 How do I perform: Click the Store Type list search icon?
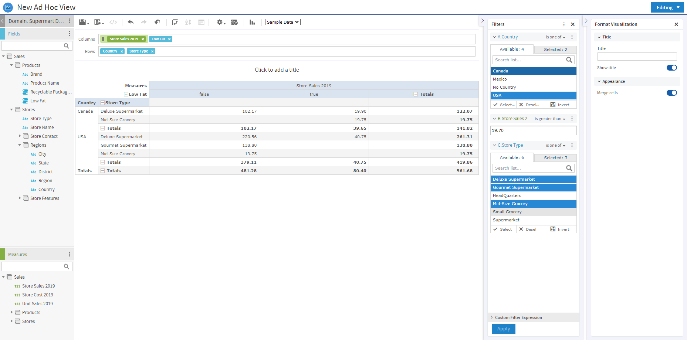pyautogui.click(x=569, y=168)
